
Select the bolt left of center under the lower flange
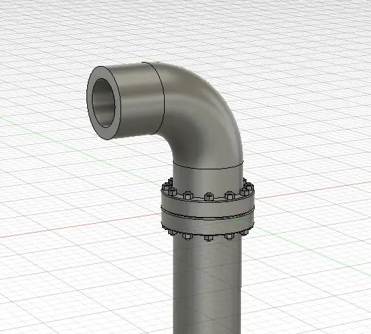tap(187, 236)
